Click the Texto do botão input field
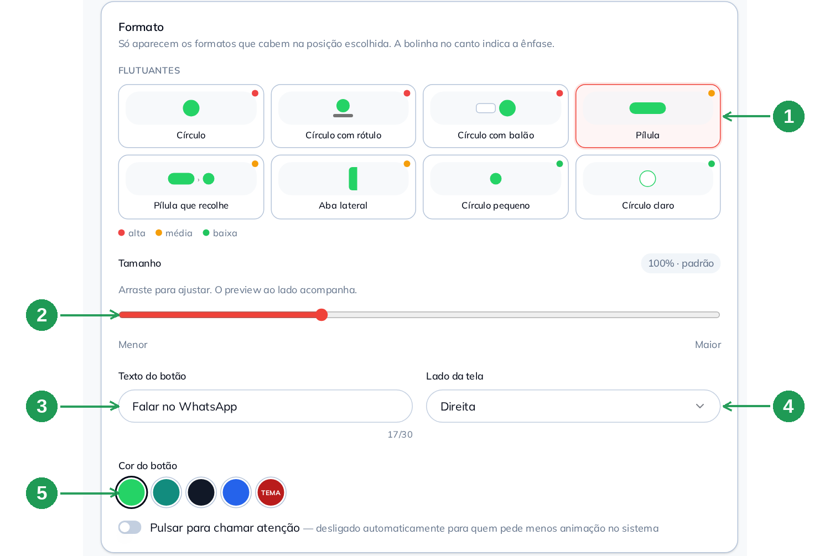Image resolution: width=830 pixels, height=556 pixels. [266, 406]
